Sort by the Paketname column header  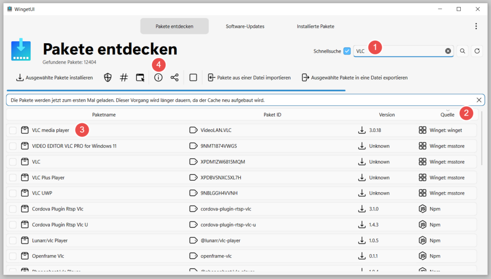click(x=104, y=115)
